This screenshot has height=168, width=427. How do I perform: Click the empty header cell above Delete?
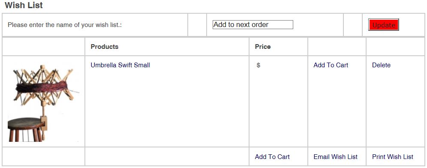[x=395, y=47]
